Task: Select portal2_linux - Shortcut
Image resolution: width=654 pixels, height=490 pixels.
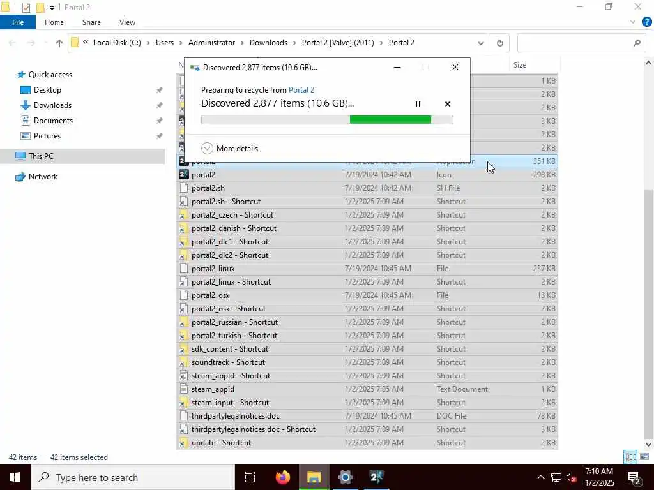Action: 367,281
